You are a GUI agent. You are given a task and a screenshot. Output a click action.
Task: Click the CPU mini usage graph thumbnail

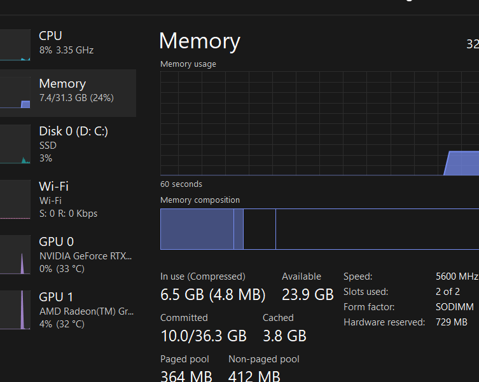15,44
